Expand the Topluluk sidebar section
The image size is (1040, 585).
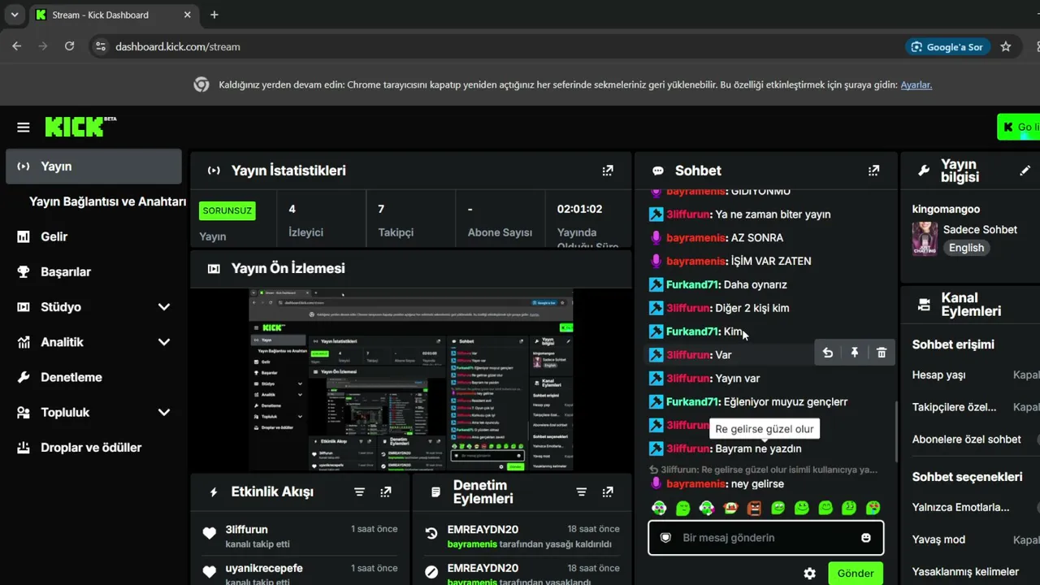[x=164, y=413]
